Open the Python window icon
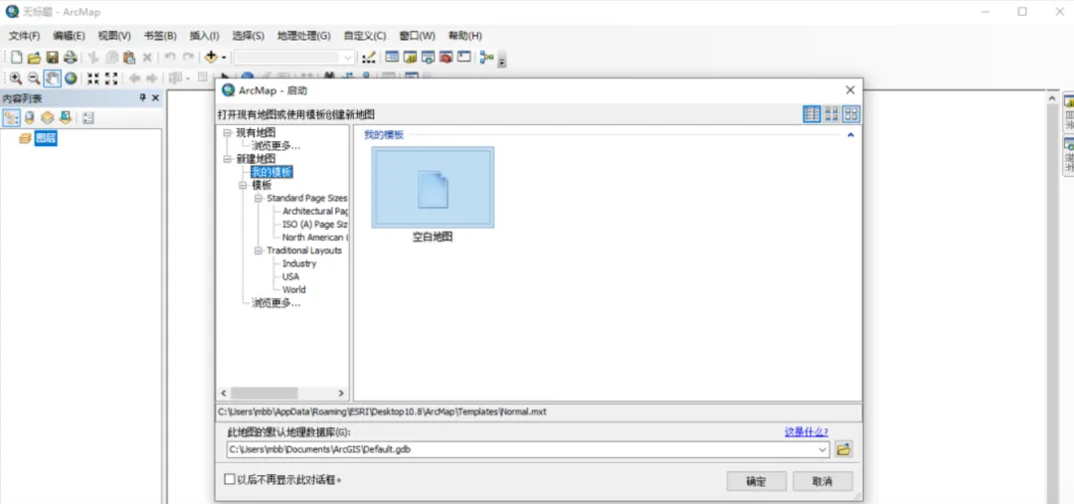Image resolution: width=1074 pixels, height=504 pixels. [x=463, y=58]
